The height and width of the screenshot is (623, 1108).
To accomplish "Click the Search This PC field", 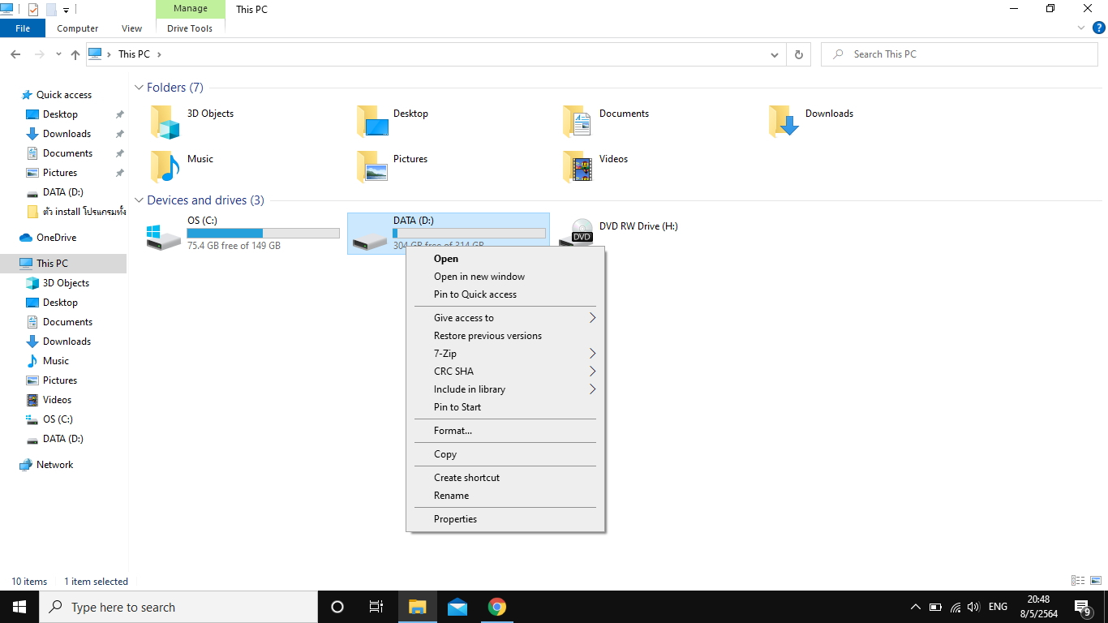I will pos(960,54).
